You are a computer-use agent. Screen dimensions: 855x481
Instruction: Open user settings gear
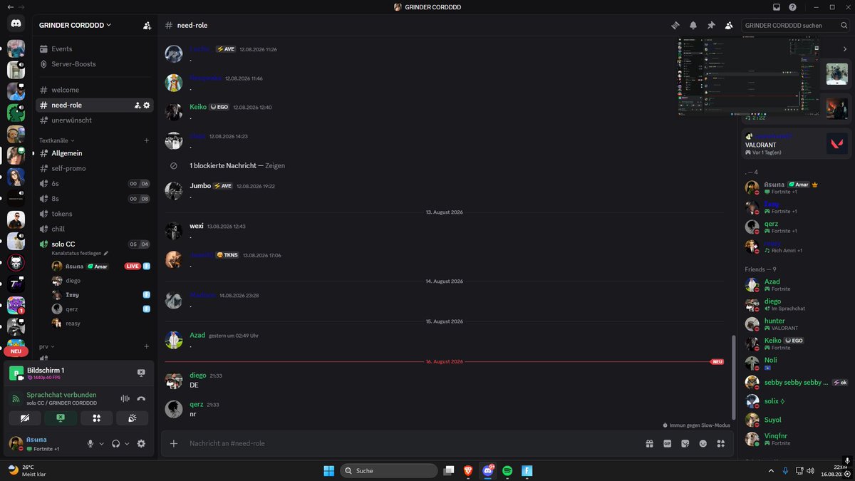point(141,443)
